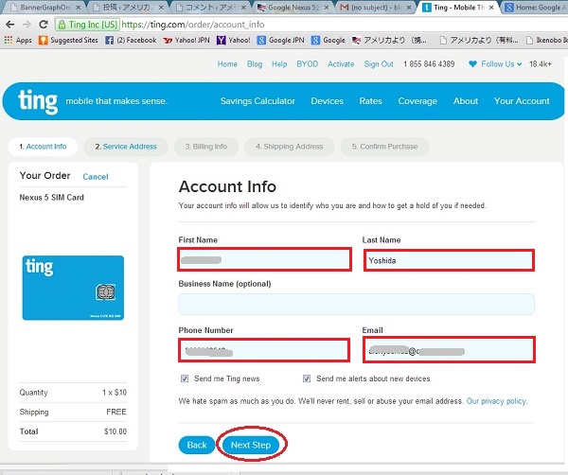Screen dimensions: 568x475
Task: Click the Blog link at top
Action: (255, 64)
